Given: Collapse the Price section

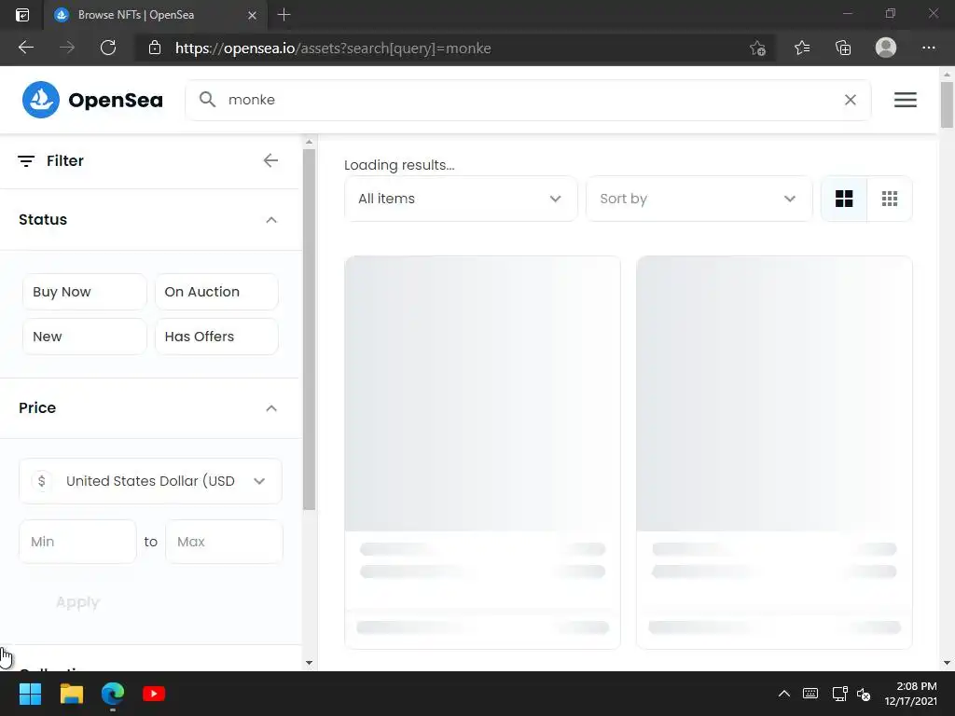Looking at the screenshot, I should pos(271,408).
